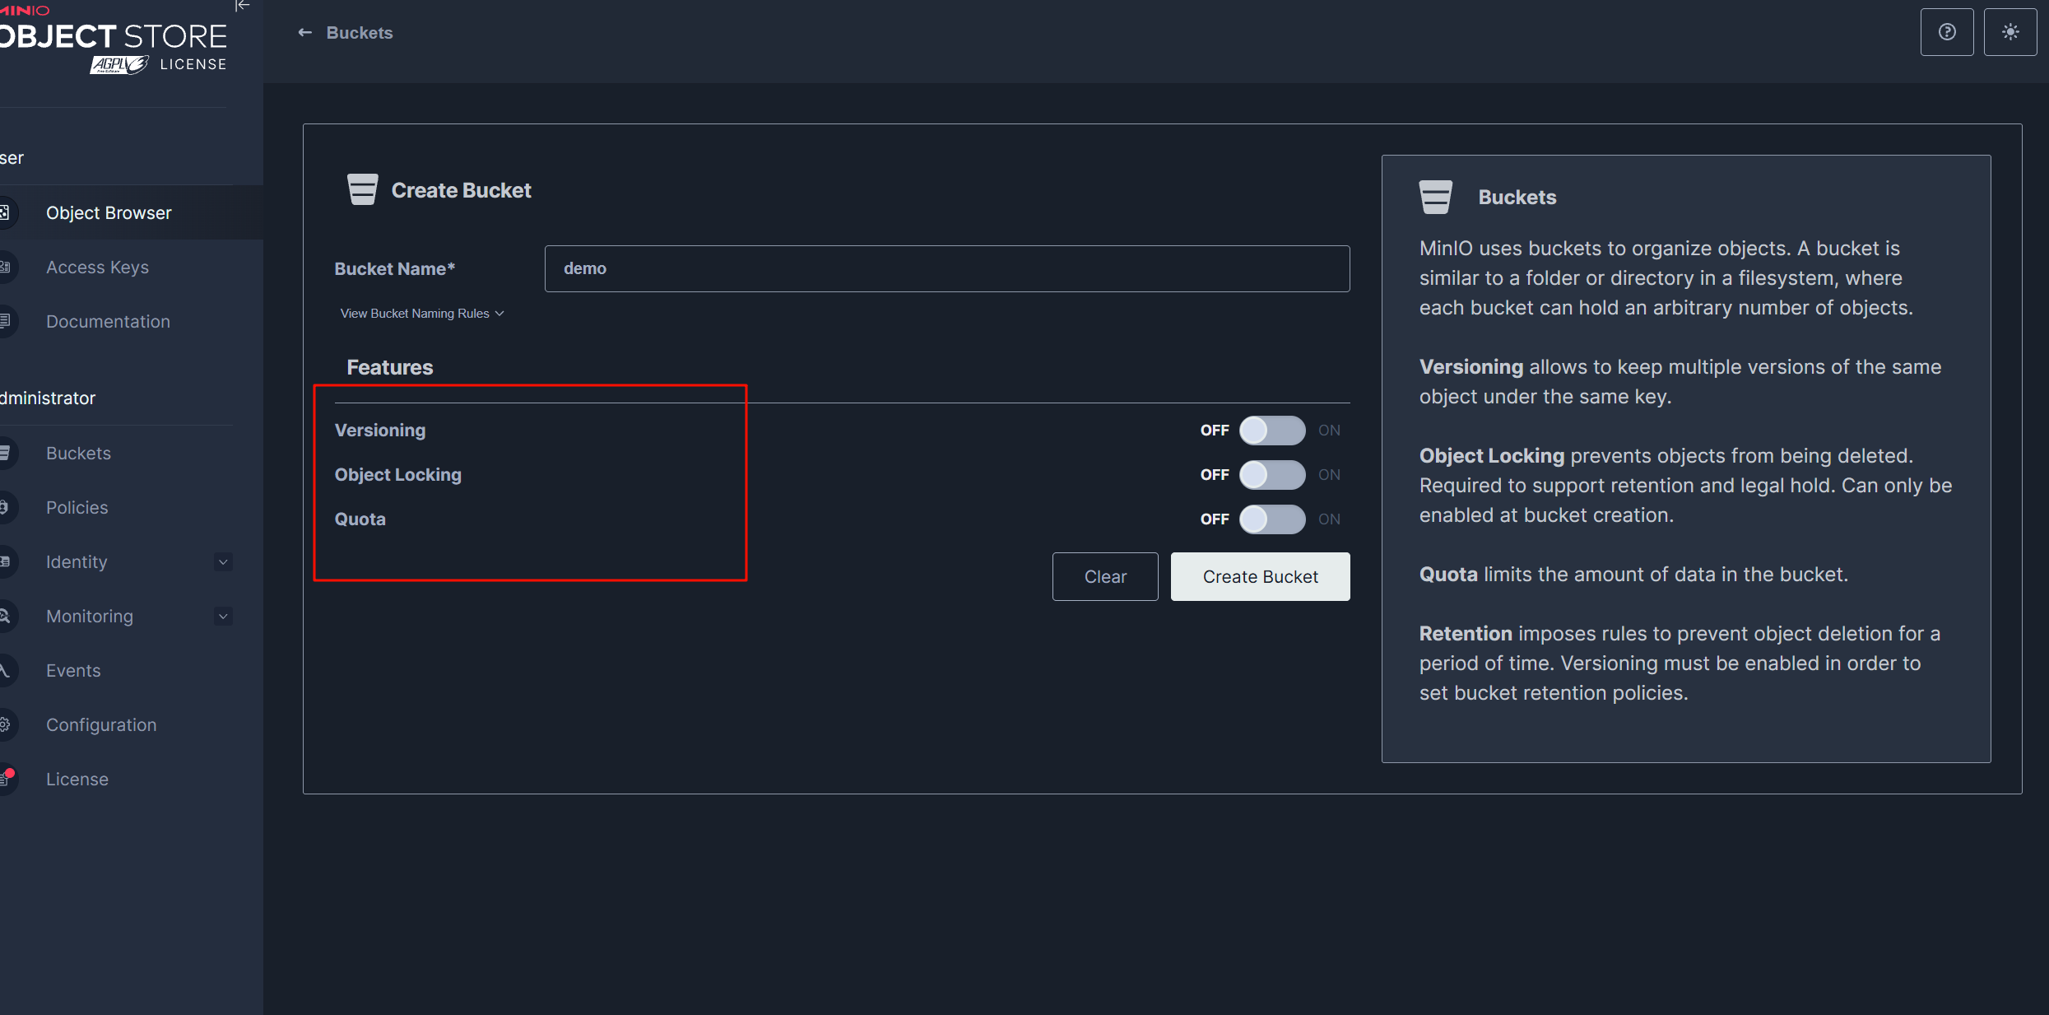Image resolution: width=2049 pixels, height=1015 pixels.
Task: Click the Buckets heading in help panel
Action: point(1517,198)
